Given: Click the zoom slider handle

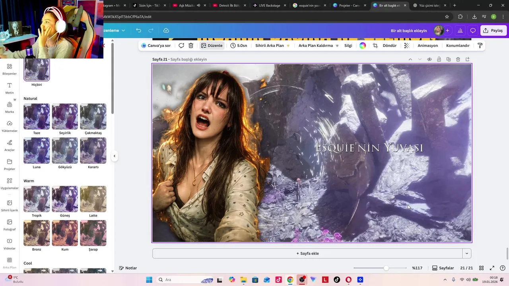Looking at the screenshot, I should coord(386,268).
